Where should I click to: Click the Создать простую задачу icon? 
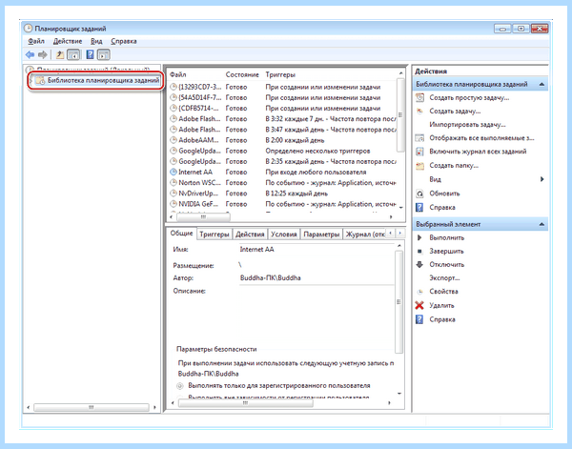(x=419, y=98)
